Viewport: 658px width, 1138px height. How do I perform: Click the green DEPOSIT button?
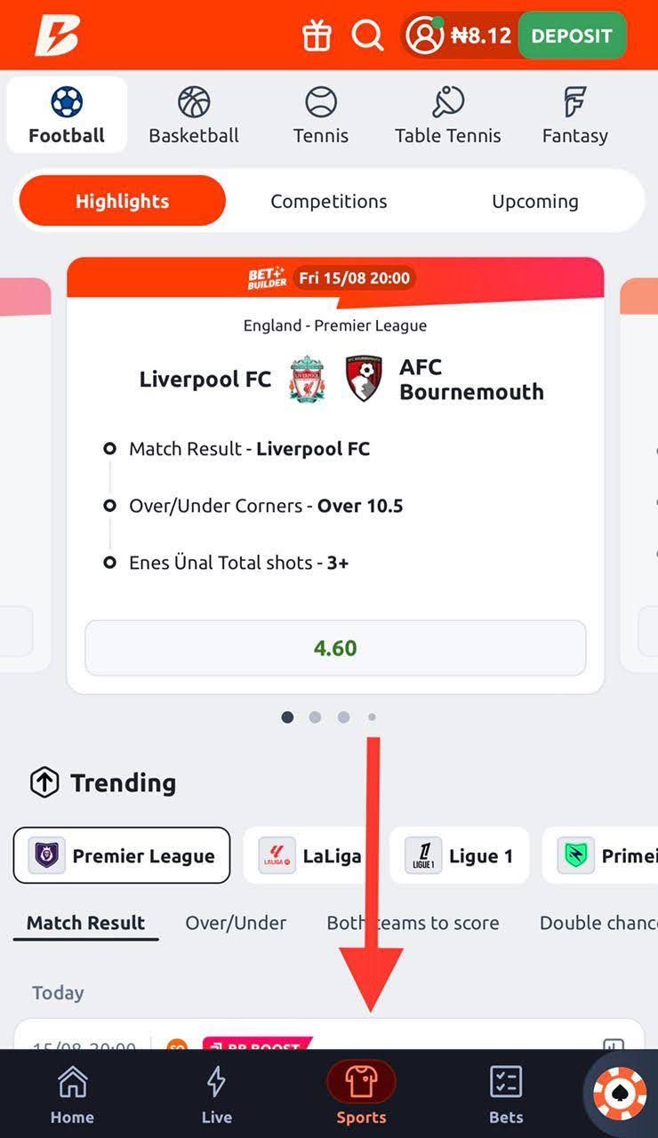(x=572, y=36)
